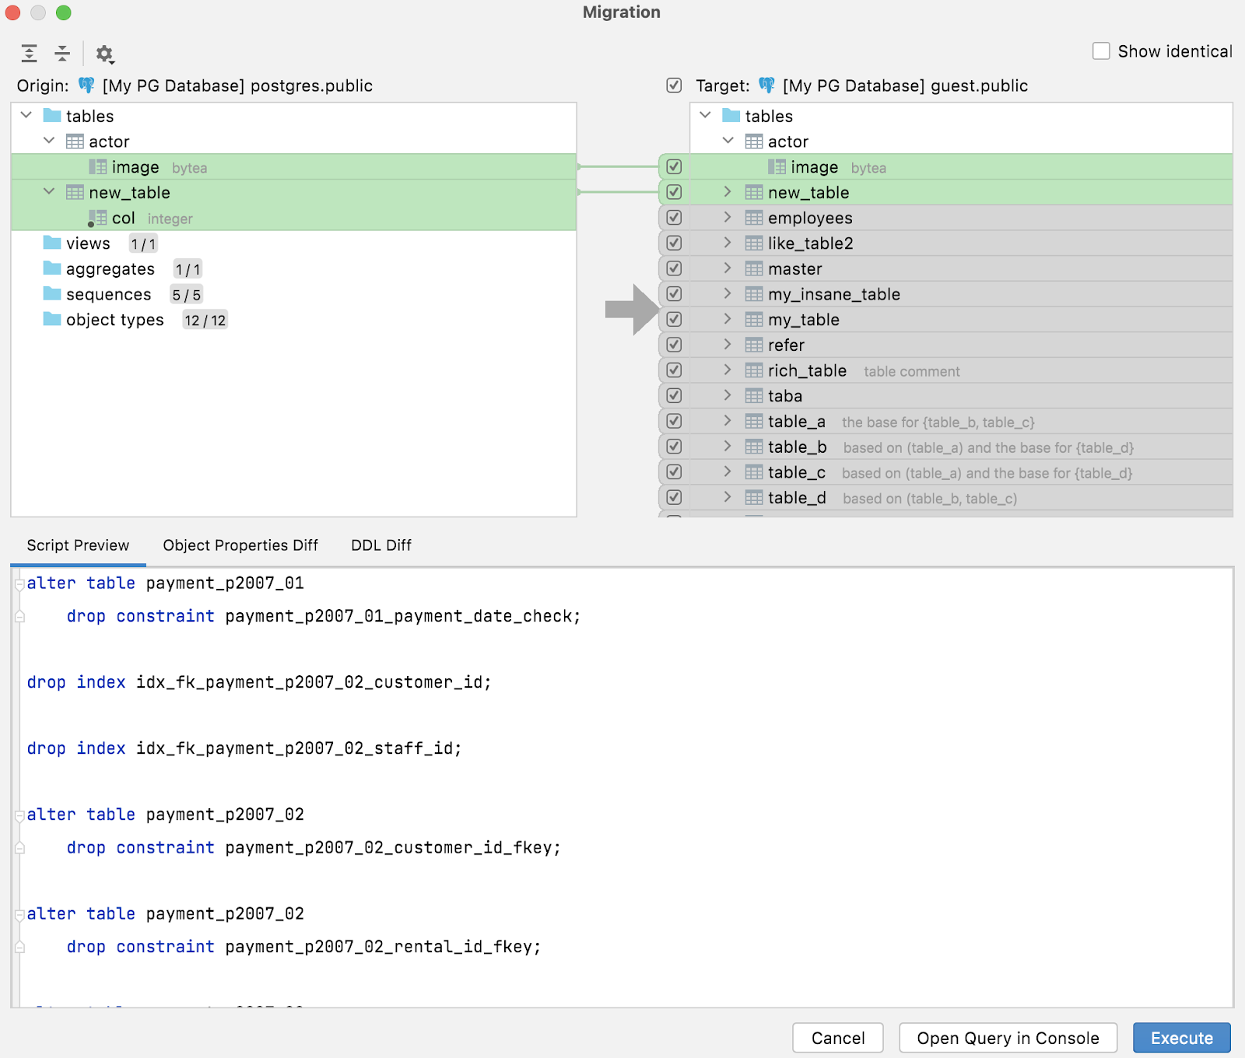Click the Execute button

(1181, 1038)
